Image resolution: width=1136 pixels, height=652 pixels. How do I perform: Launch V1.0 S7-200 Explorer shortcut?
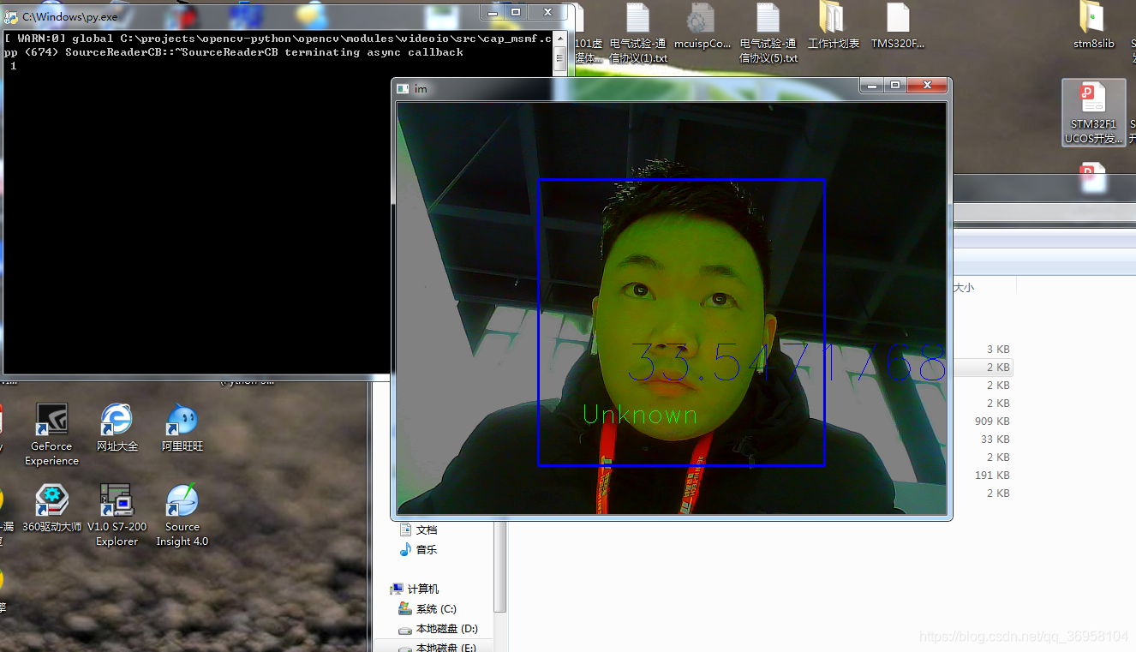coord(117,515)
